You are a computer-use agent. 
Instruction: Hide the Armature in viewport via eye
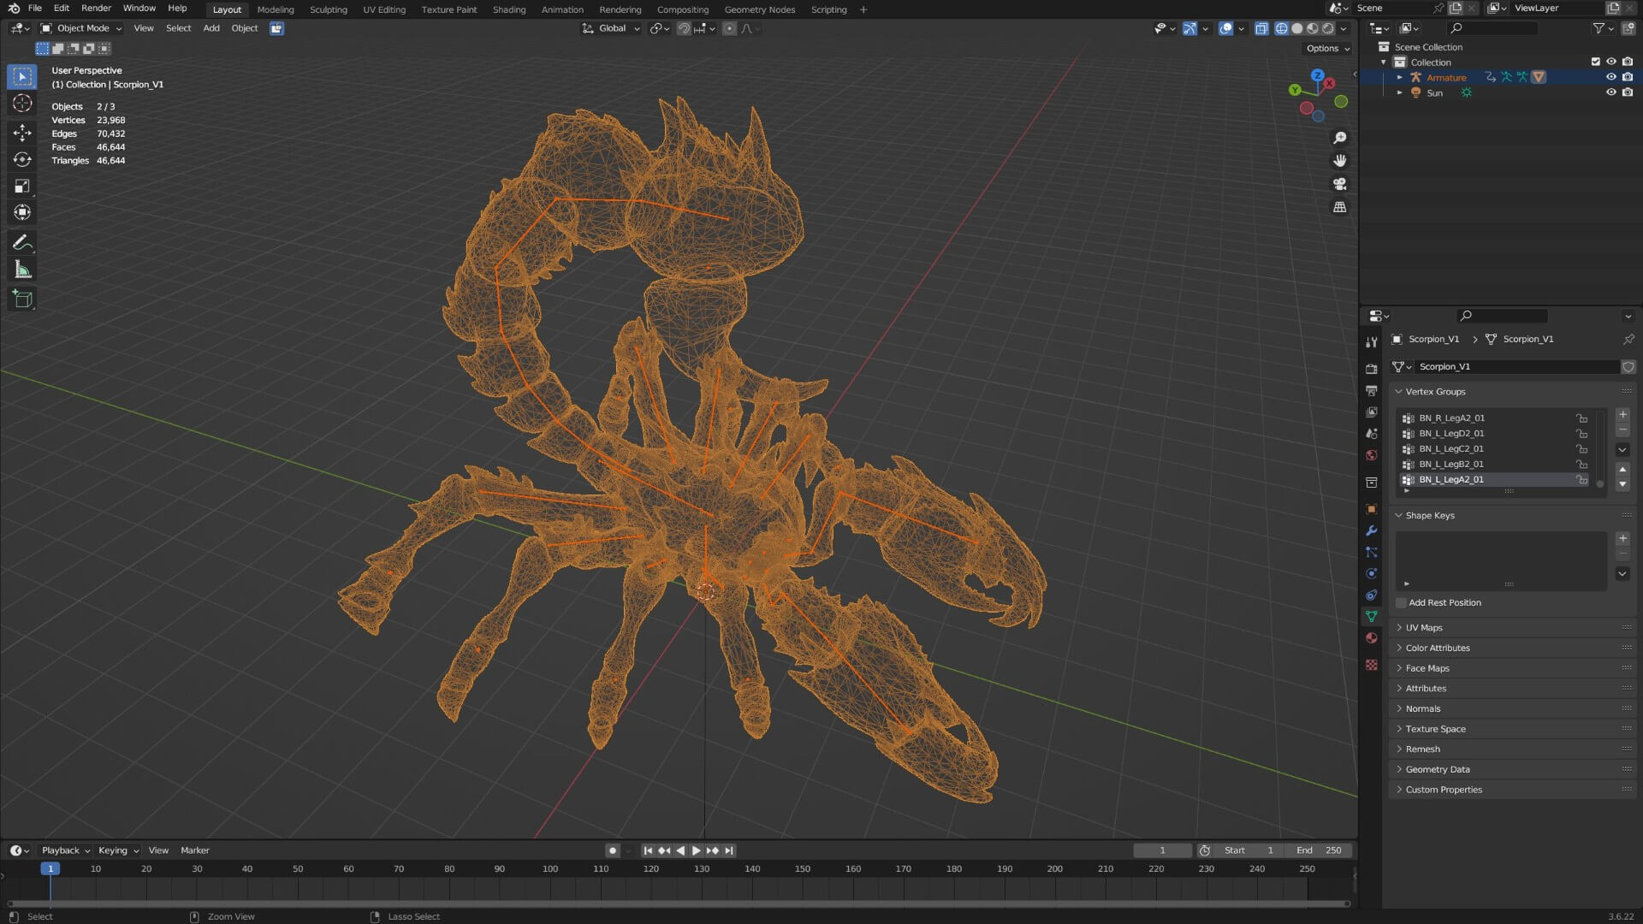(x=1610, y=77)
